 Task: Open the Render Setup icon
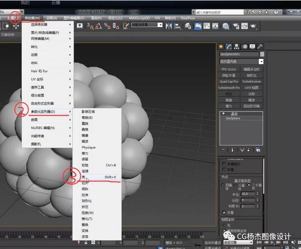point(236,26)
